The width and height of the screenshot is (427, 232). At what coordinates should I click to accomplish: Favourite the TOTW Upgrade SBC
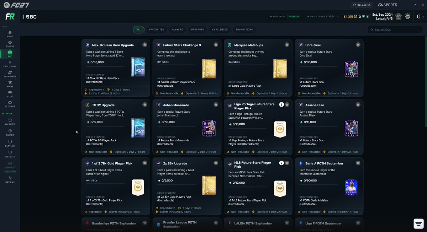[145, 104]
